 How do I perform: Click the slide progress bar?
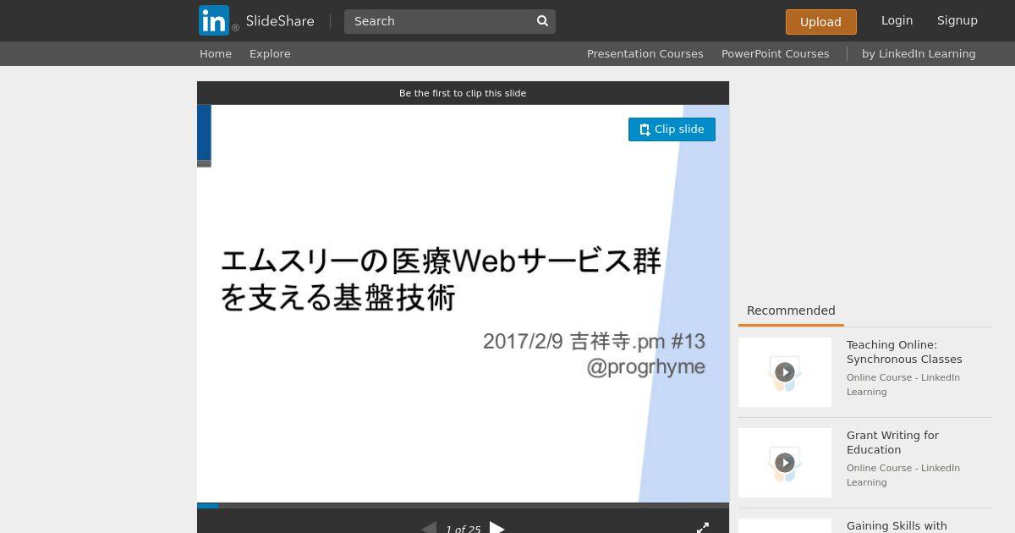click(463, 506)
